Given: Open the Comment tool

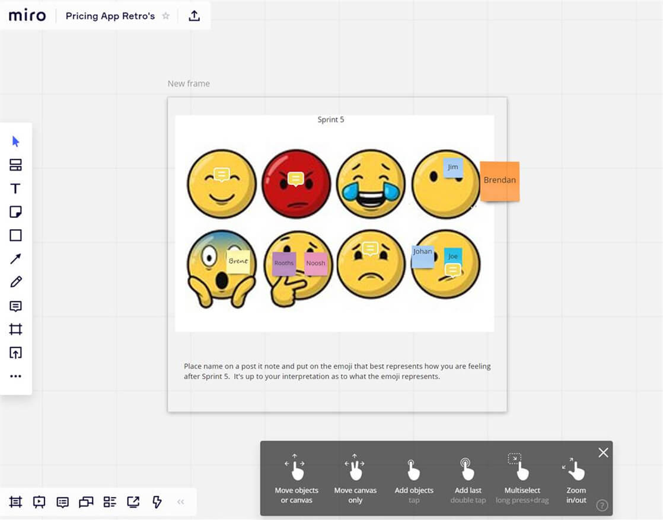Looking at the screenshot, I should point(15,306).
